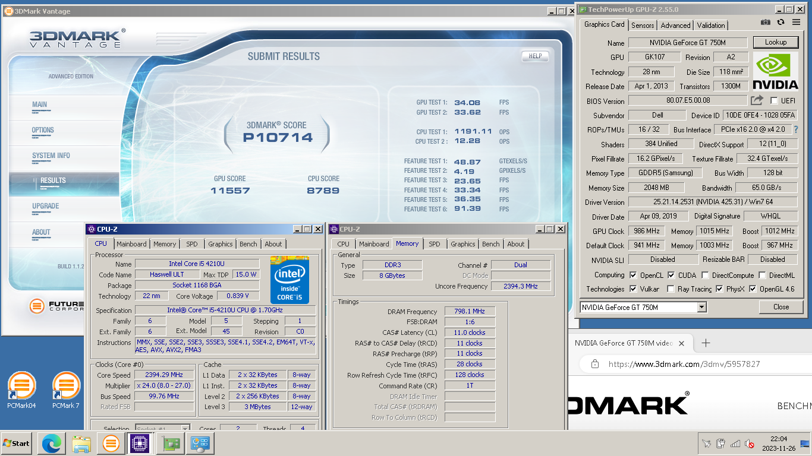Click the network signal tray icon
This screenshot has width=812, height=456.
[735, 444]
